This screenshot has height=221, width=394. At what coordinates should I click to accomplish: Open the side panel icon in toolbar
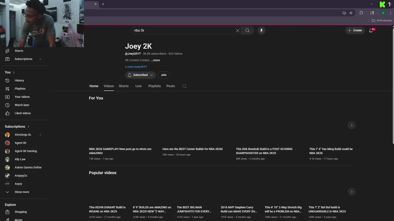[x=372, y=13]
